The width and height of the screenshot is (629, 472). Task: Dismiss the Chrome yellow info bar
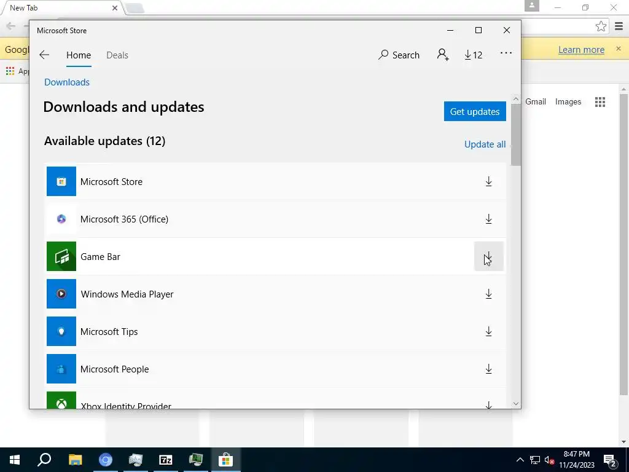click(x=619, y=49)
